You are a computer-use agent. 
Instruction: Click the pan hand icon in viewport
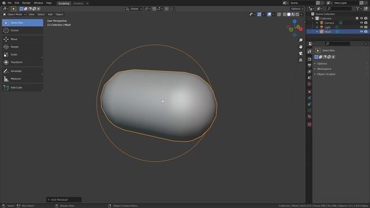click(x=301, y=47)
